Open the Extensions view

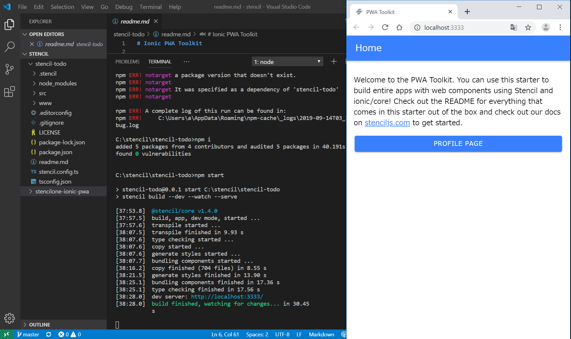pyautogui.click(x=10, y=92)
